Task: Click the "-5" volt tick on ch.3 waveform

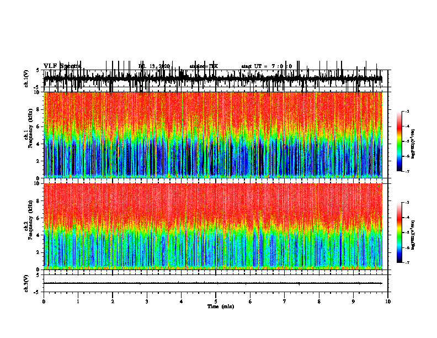Action: coord(37,292)
